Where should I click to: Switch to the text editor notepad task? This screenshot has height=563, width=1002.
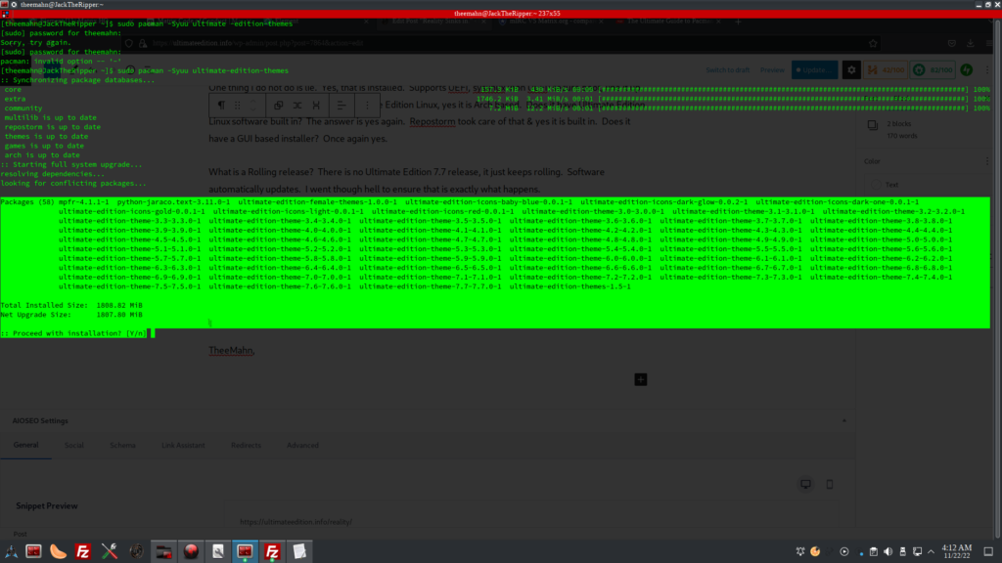click(299, 551)
